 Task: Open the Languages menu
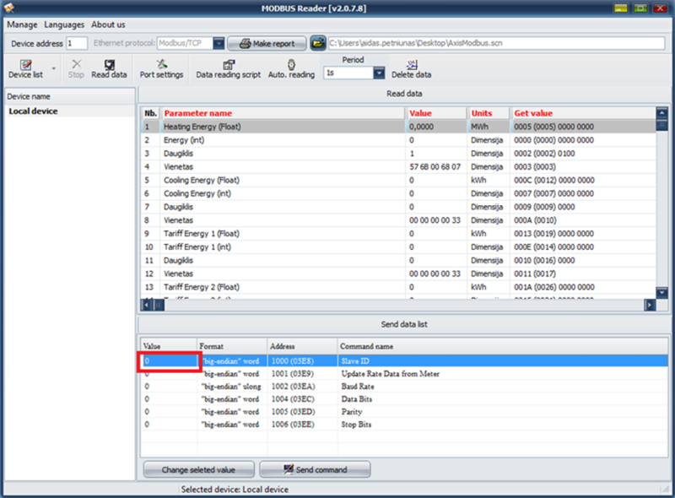[64, 24]
